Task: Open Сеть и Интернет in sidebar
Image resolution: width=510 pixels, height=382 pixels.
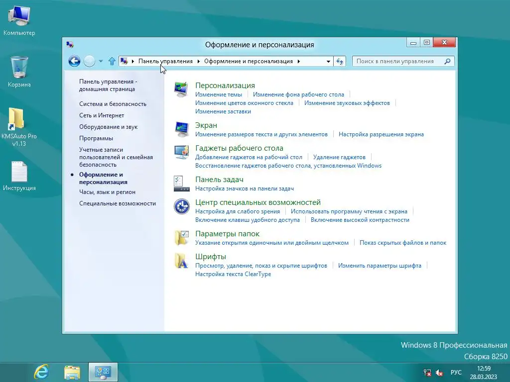Action: 102,115
